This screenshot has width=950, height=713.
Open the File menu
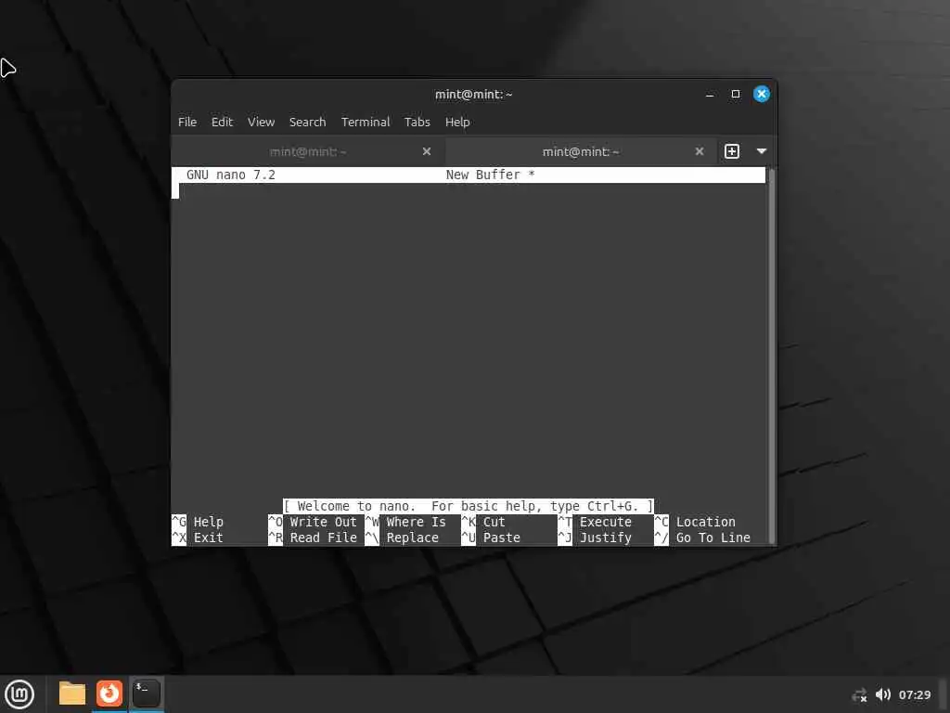click(187, 122)
